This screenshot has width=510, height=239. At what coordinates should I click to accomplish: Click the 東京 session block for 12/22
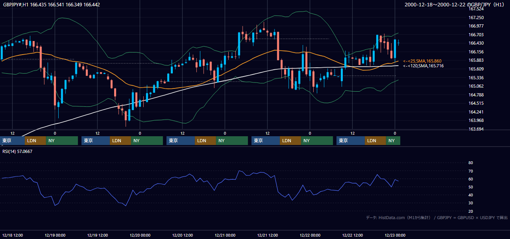coord(350,141)
